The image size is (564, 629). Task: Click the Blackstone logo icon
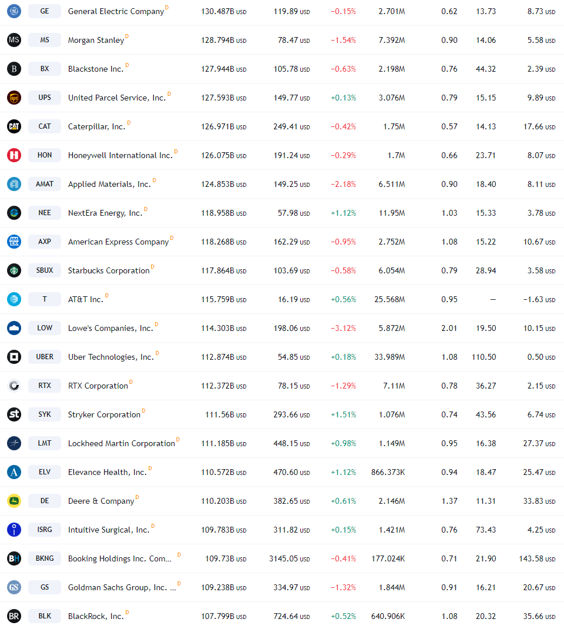14,69
